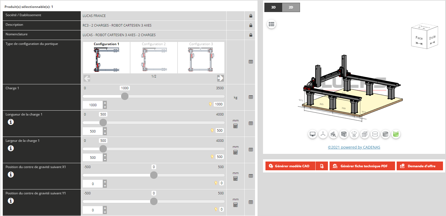Increase gravité X1 with up stepper
The width and height of the screenshot is (446, 216).
[x=105, y=182]
